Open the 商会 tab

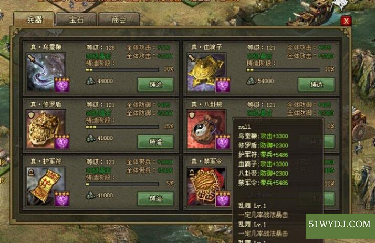[x=119, y=19]
